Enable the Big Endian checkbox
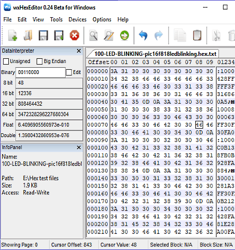Screen dimensions: 235x250 coord(40,61)
